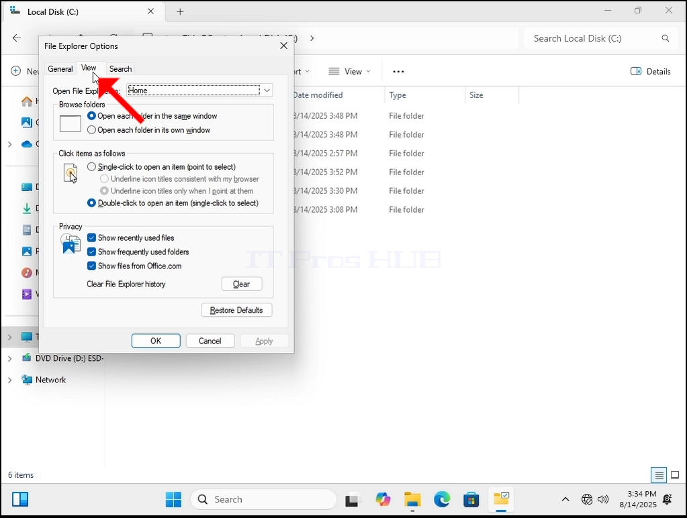This screenshot has height=518, width=687.
Task: Click the taskbar Search box
Action: pos(264,500)
